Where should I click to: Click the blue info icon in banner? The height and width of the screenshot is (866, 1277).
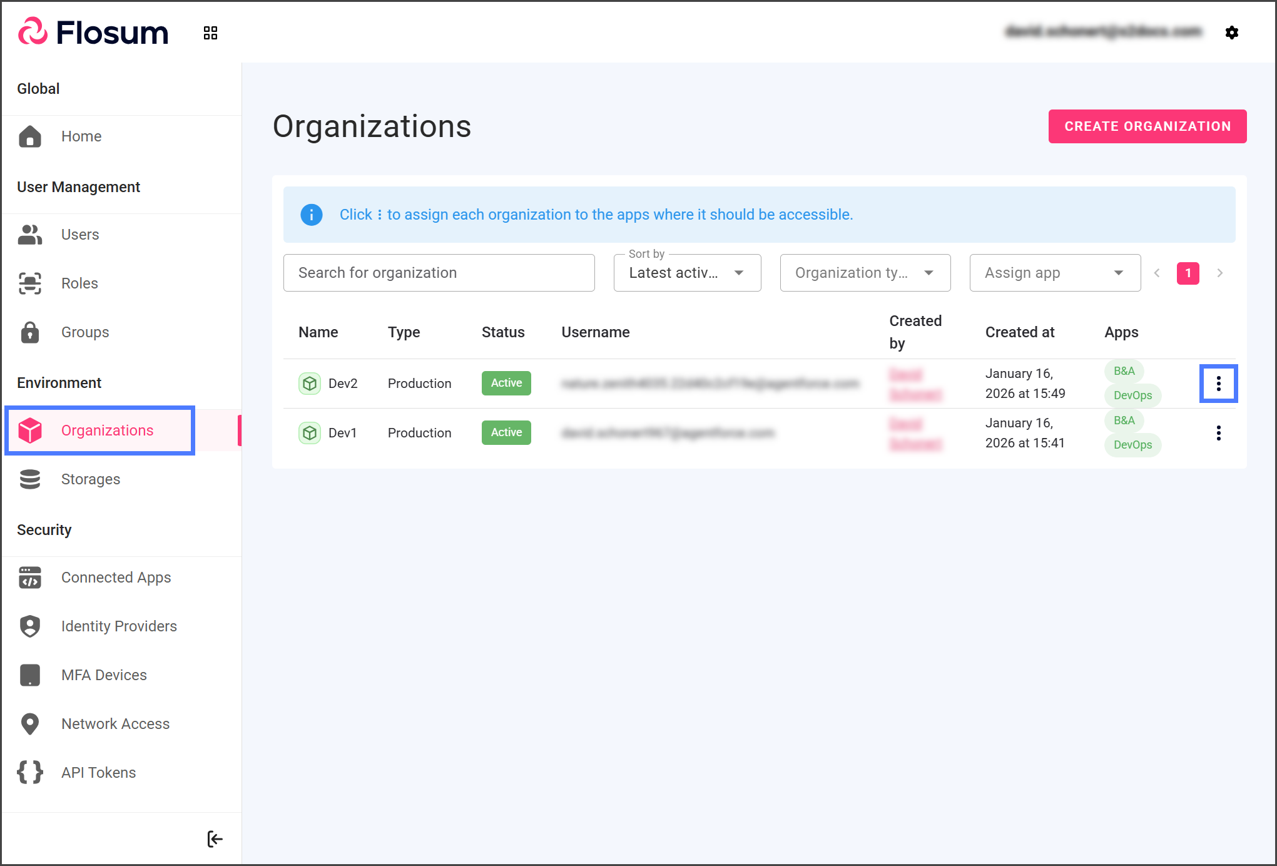click(x=312, y=215)
